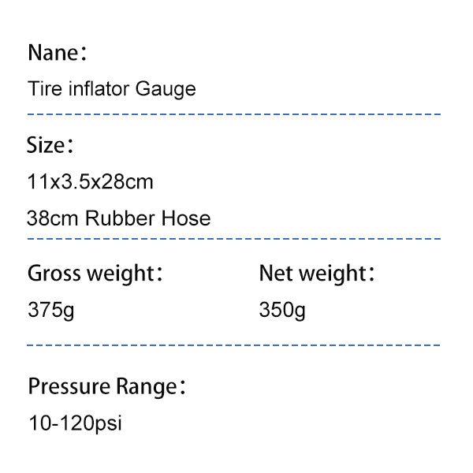Select the 'Tire inflator Gauge' text
Screen dimensions: 473x473
coord(112,90)
